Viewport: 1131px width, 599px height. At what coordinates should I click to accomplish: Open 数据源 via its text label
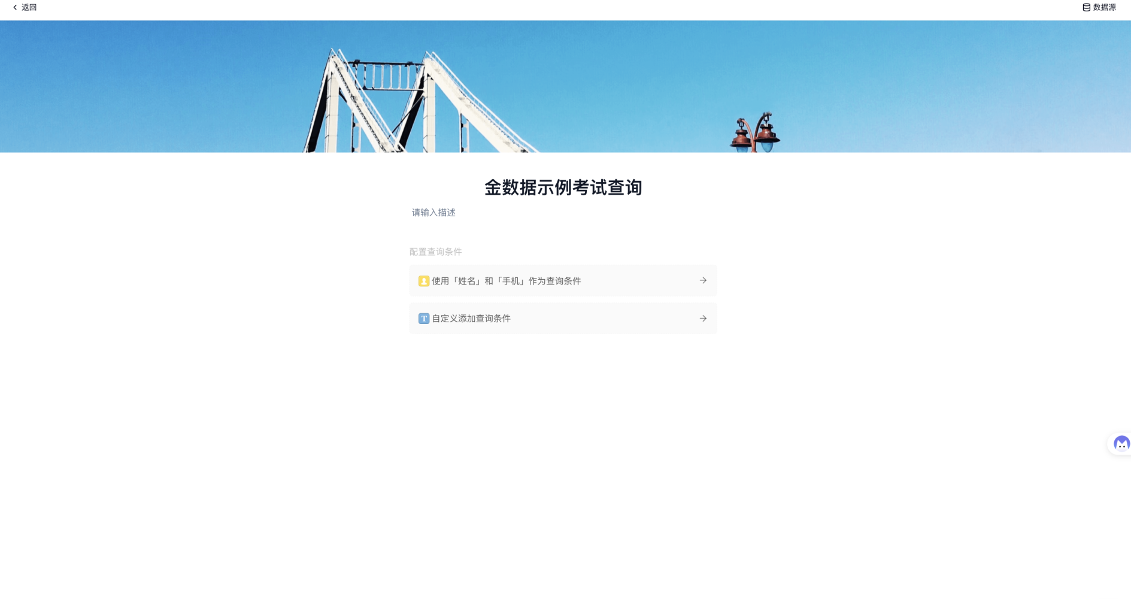point(1104,8)
